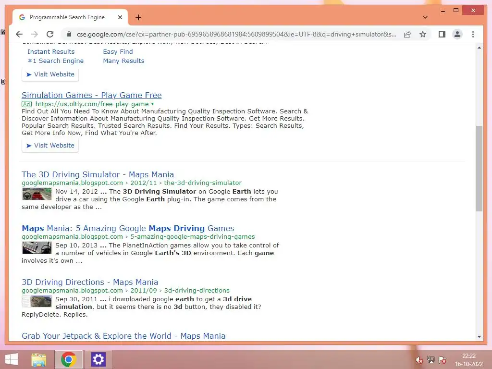Bookmark this page with the star icon
492x369 pixels.
pos(423,34)
